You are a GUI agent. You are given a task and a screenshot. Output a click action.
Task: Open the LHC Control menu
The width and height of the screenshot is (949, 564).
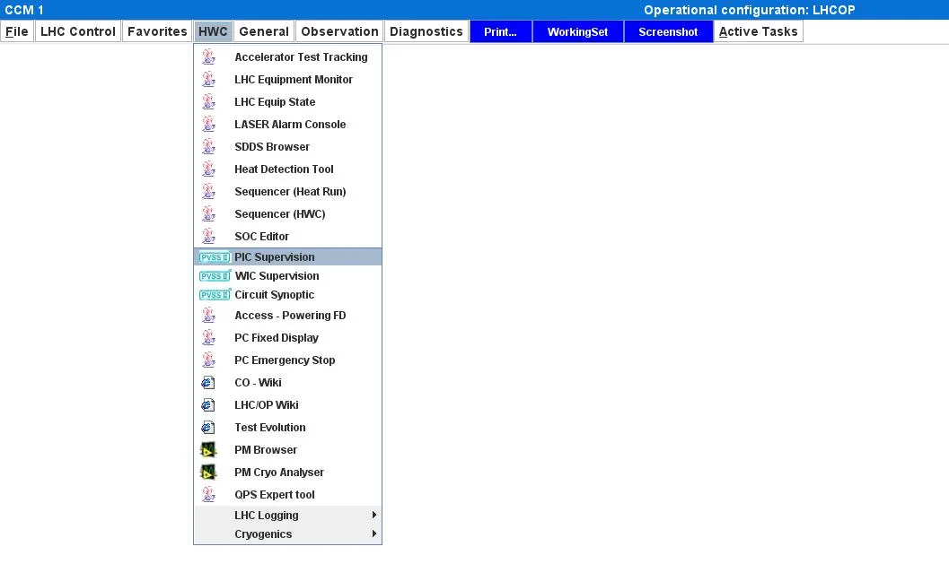click(x=78, y=31)
